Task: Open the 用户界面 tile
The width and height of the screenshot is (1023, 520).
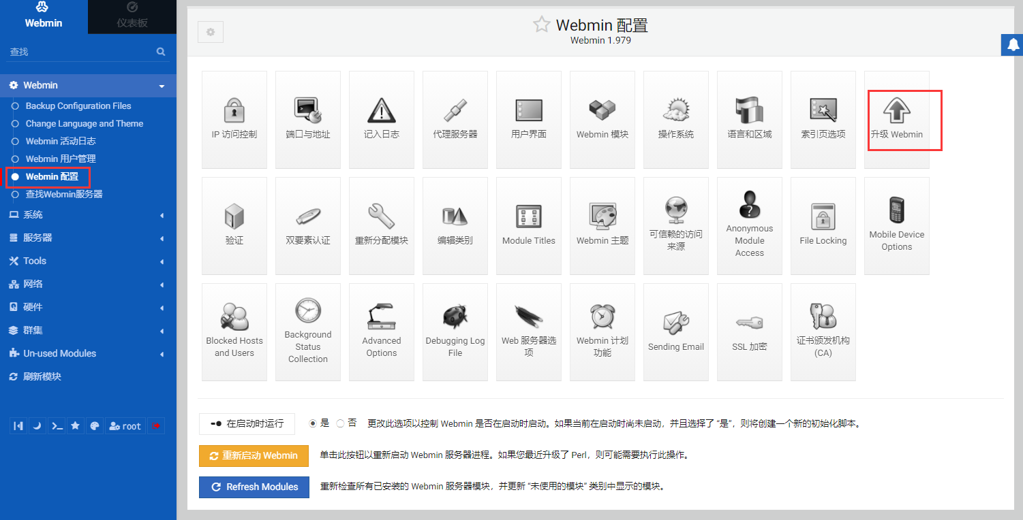Action: [x=529, y=120]
